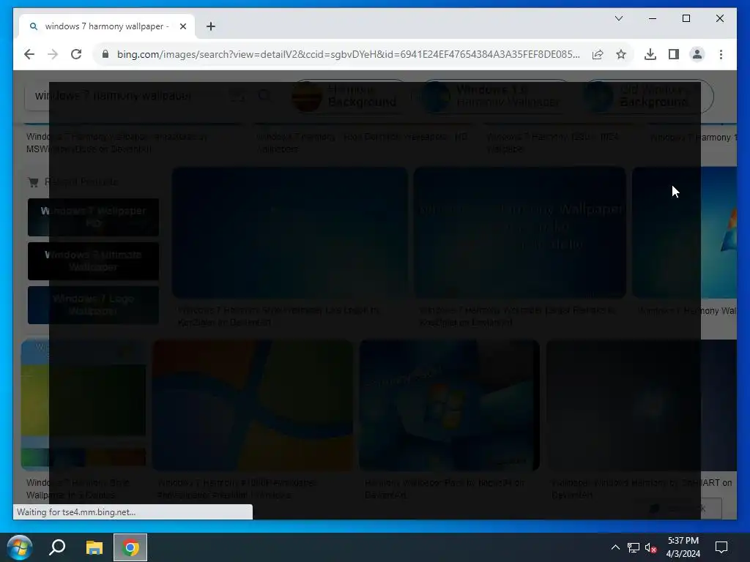Pick the Windows 10 Harmony Wallpaper chip
Image resolution: width=750 pixels, height=562 pixels.
(496, 96)
